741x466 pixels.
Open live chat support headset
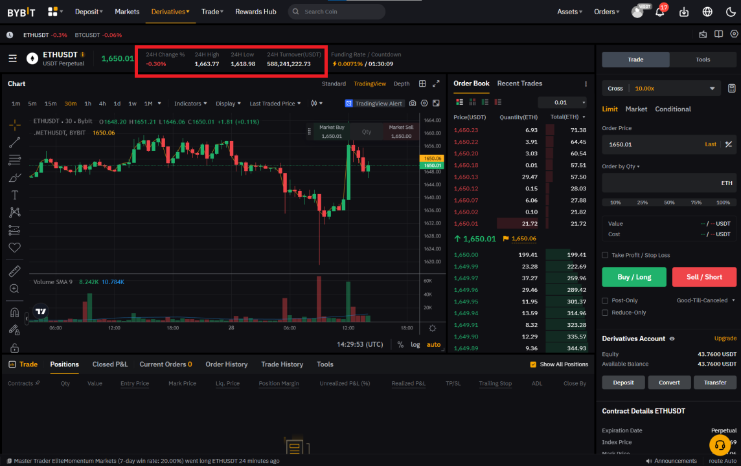point(719,445)
